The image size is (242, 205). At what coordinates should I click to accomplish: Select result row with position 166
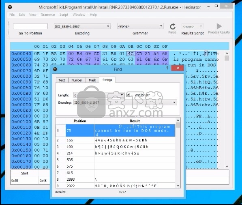116,140
